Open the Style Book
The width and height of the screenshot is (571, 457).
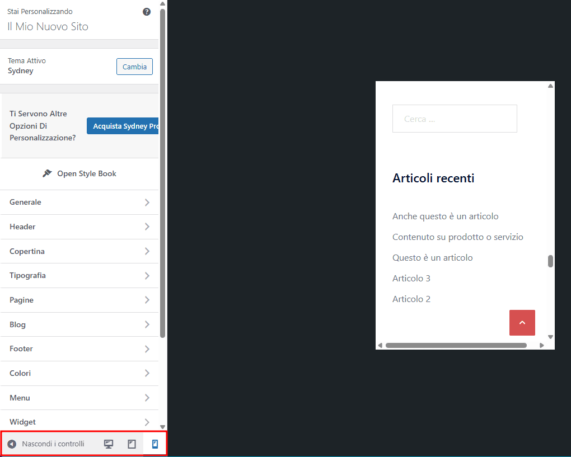coord(79,173)
